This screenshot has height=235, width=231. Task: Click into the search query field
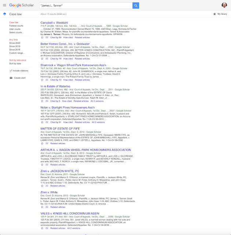(x=86, y=6)
